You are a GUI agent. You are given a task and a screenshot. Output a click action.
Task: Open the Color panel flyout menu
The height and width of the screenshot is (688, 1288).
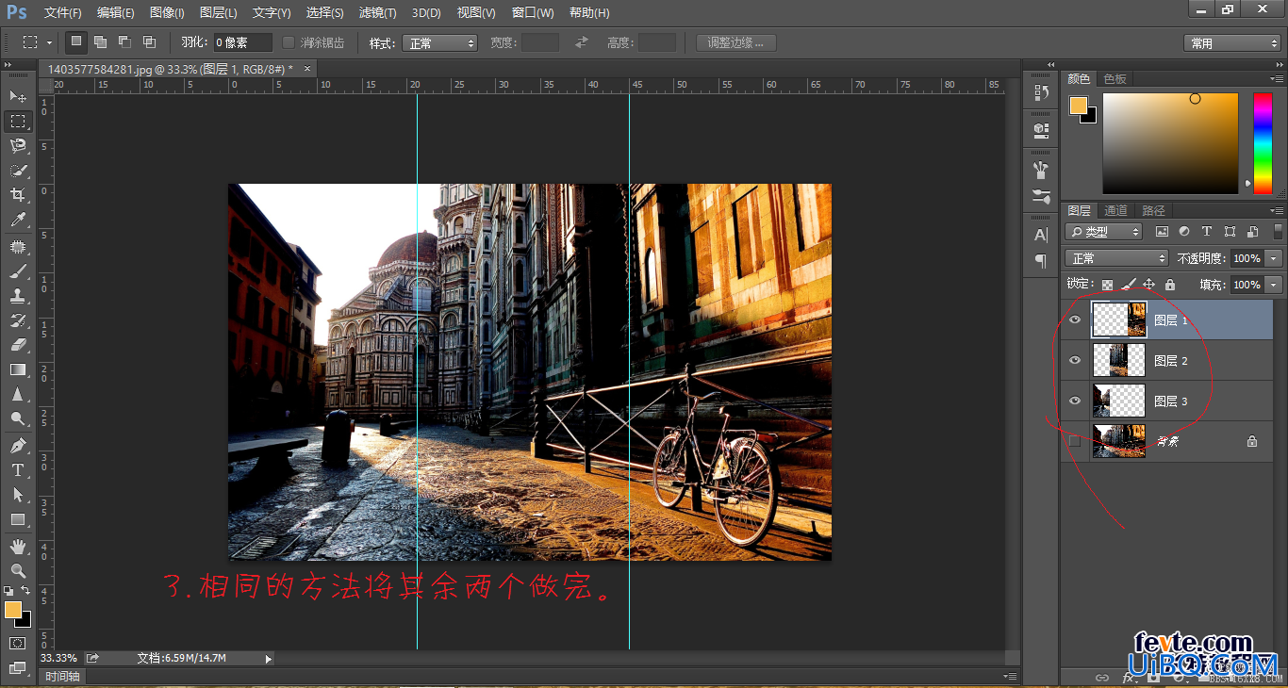1278,79
